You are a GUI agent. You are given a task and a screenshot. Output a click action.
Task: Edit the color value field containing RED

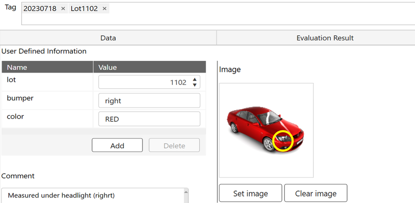point(149,119)
